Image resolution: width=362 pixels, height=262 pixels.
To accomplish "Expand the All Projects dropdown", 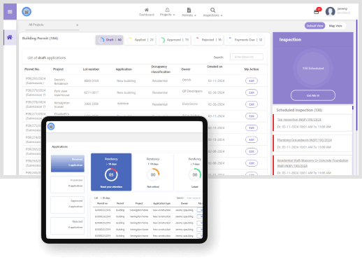I will [52, 25].
